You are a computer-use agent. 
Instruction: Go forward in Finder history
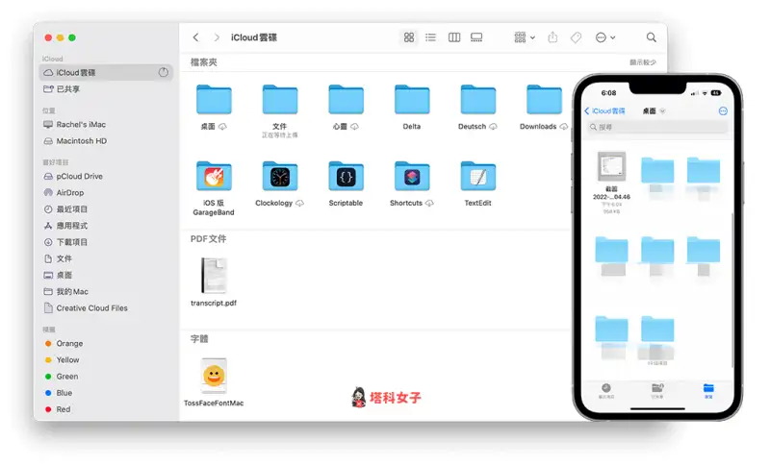pyautogui.click(x=217, y=37)
